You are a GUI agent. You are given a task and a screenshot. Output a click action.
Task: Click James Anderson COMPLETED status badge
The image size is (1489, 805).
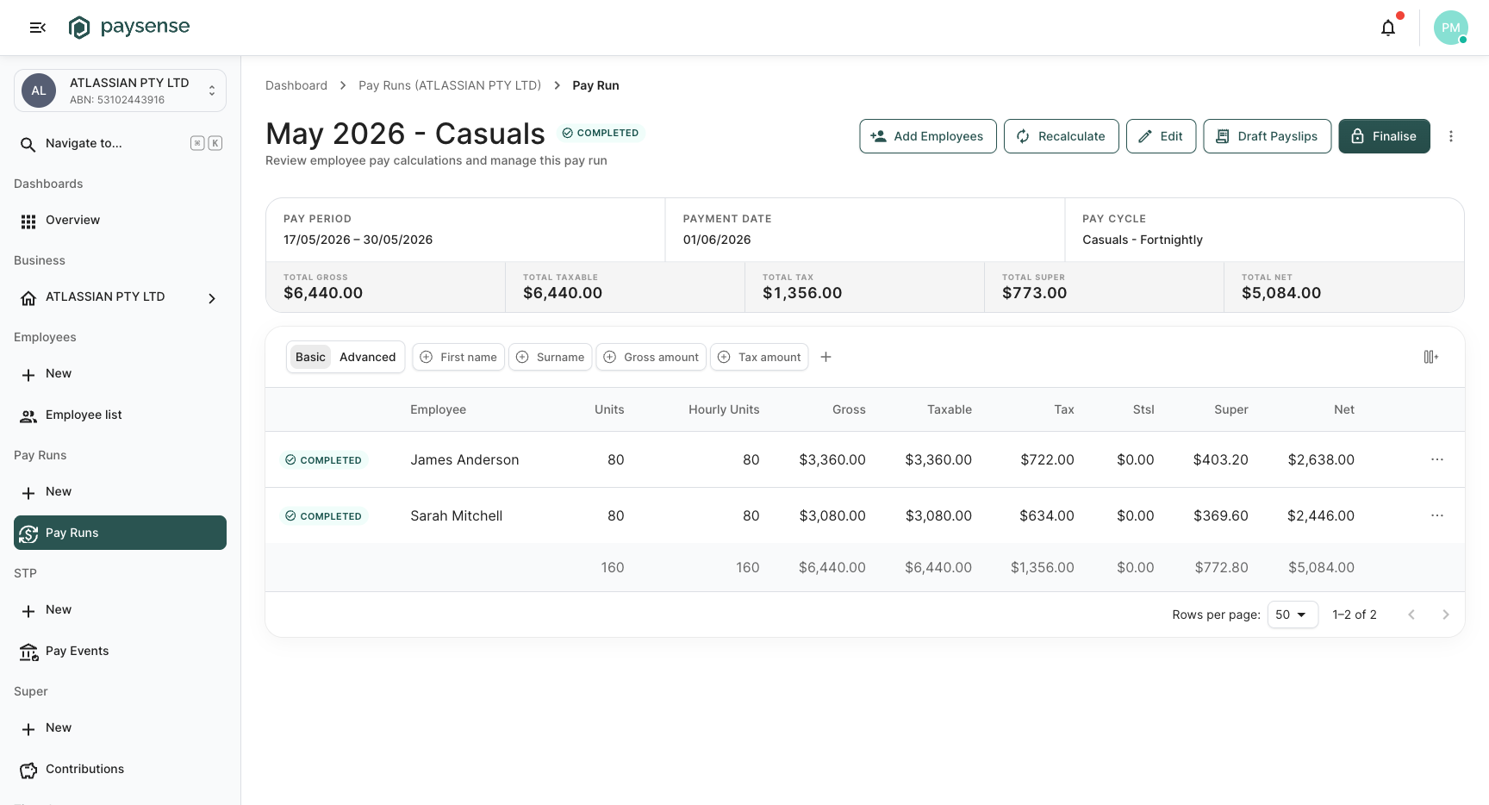(x=324, y=460)
